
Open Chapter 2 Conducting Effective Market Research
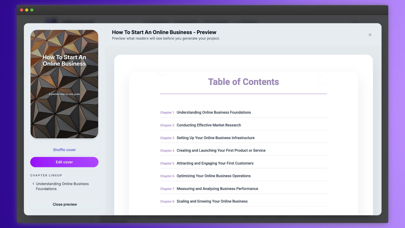209,125
